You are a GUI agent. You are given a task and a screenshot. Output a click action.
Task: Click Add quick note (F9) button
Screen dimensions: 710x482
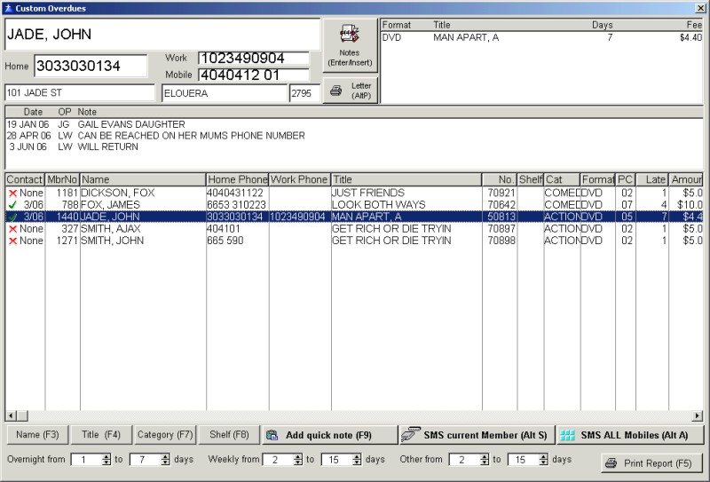328,435
